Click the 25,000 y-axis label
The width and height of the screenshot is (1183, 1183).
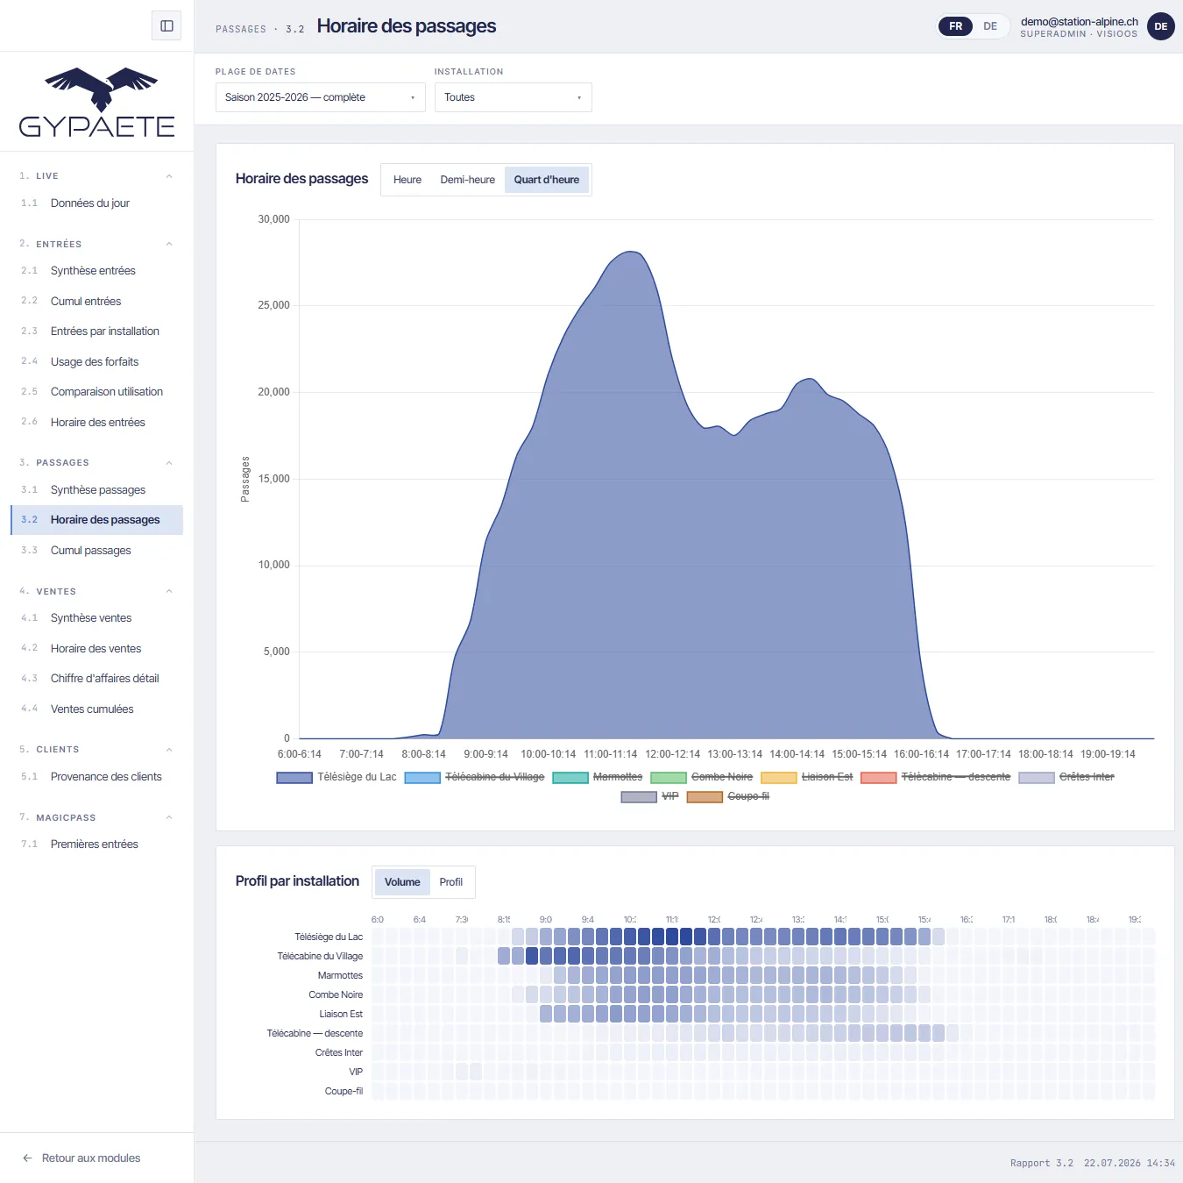click(x=273, y=305)
